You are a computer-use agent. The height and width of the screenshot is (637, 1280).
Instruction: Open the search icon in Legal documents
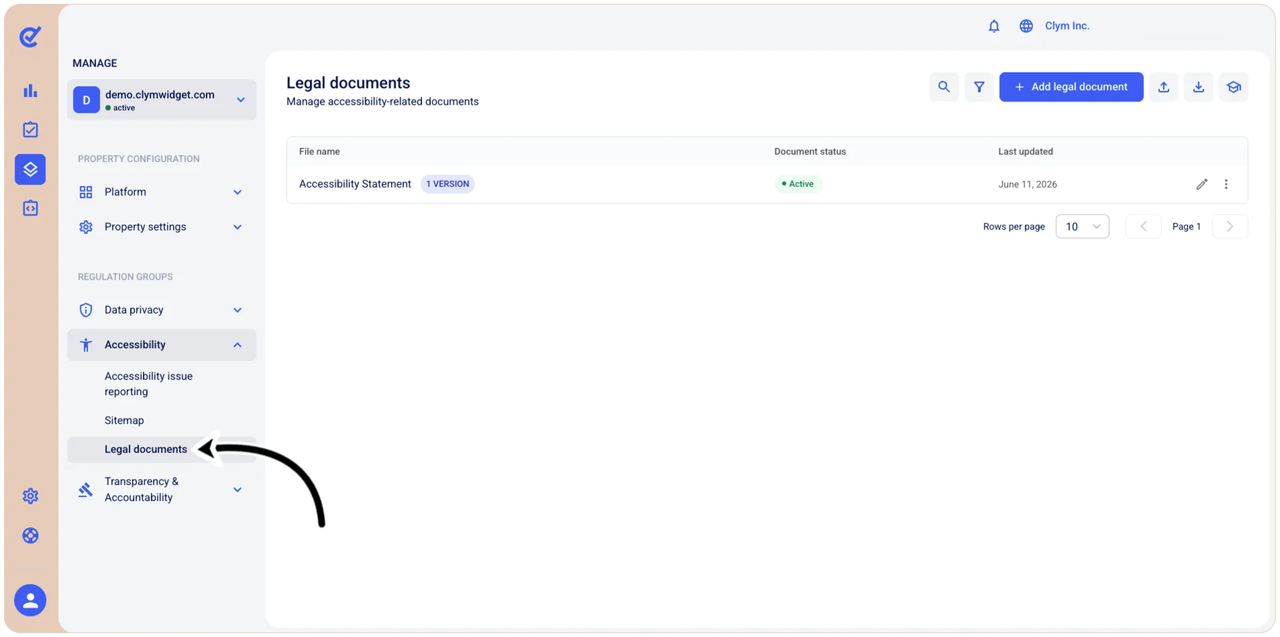[943, 87]
